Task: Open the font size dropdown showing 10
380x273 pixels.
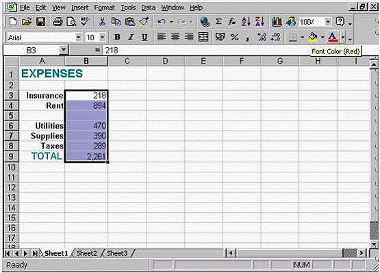Action: click(x=102, y=38)
